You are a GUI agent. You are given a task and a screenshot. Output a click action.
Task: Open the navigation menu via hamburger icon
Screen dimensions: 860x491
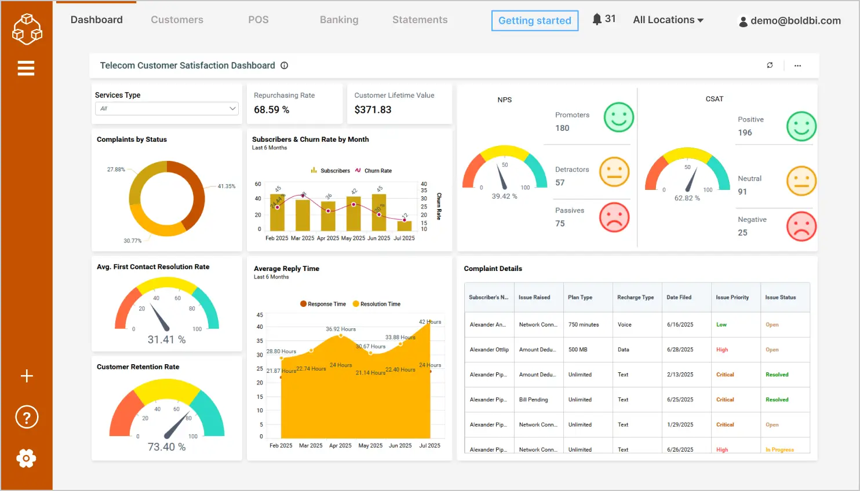[26, 68]
